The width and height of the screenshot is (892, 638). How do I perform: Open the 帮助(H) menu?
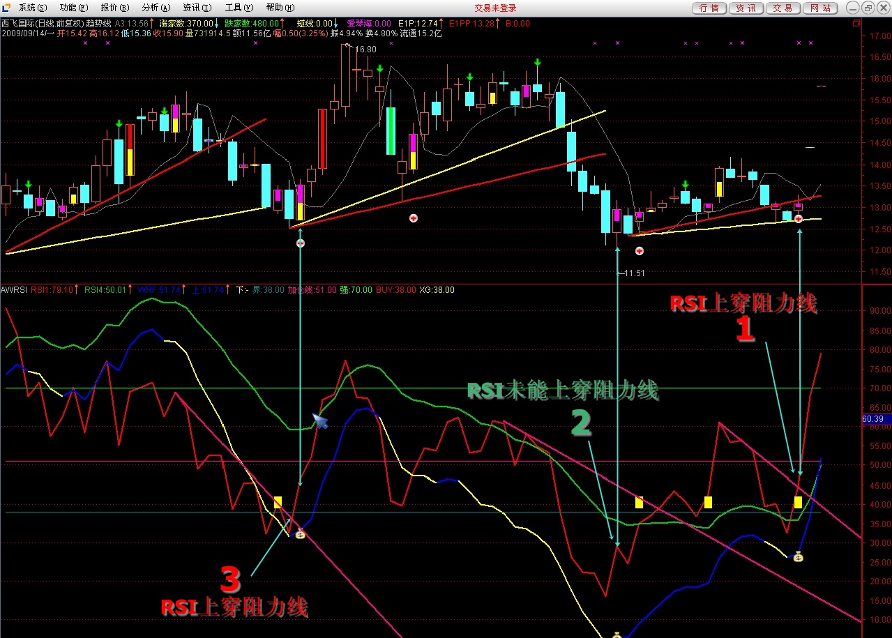280,8
